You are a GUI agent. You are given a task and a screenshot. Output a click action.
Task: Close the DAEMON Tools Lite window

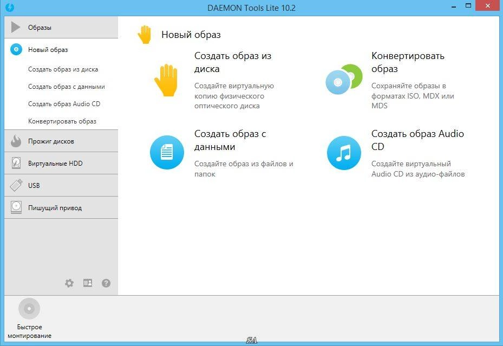488,6
